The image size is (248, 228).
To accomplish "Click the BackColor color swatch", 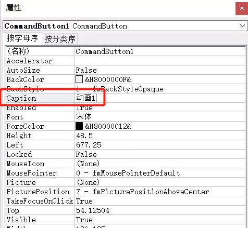I will click(79, 79).
